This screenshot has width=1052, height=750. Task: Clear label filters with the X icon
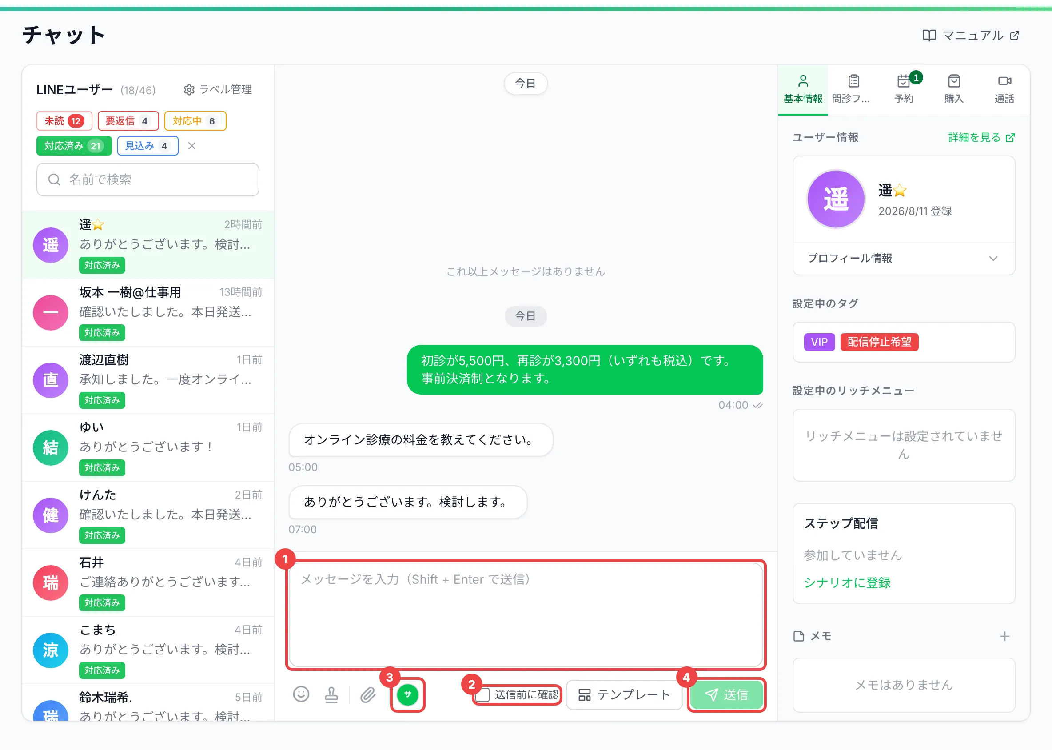pos(192,146)
